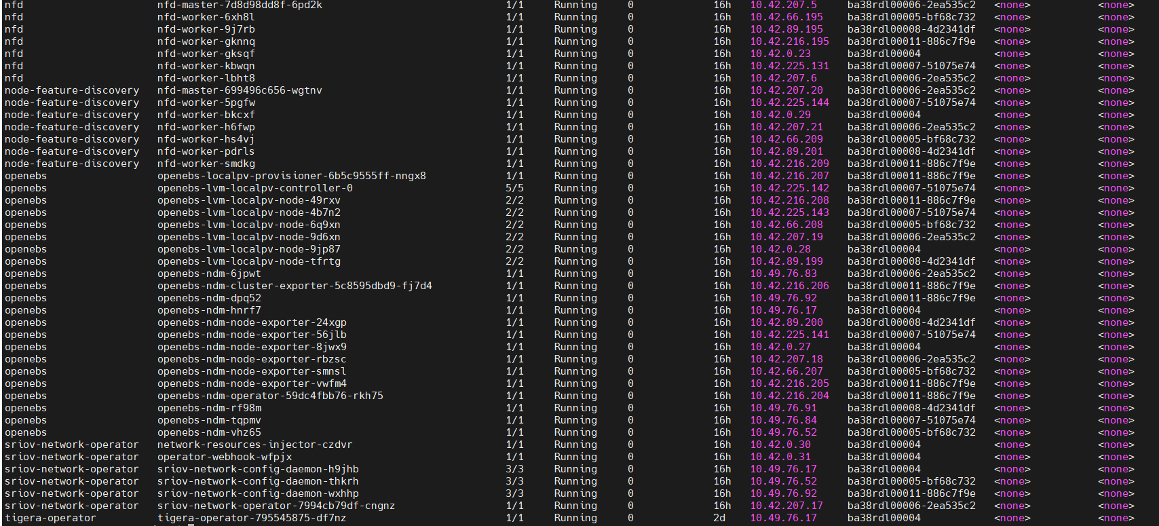
Task: Click tigera-operator-795545875-df7nz pod name
Action: 252,518
